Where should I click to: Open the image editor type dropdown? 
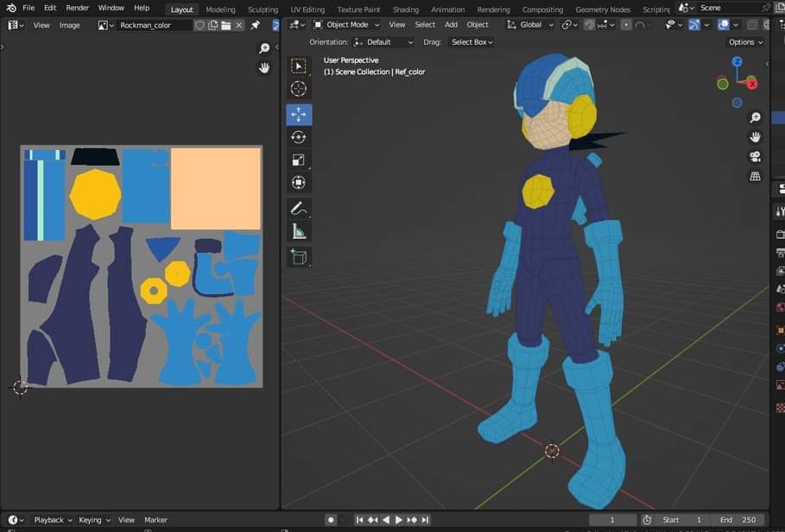pyautogui.click(x=16, y=25)
